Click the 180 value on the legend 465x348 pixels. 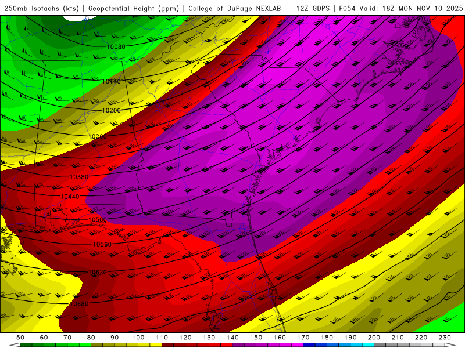[x=327, y=338]
